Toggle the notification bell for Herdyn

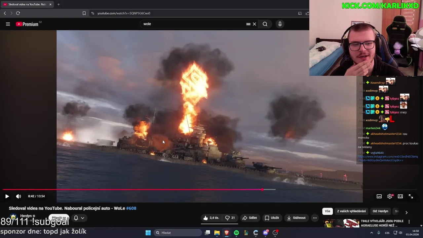[76, 218]
